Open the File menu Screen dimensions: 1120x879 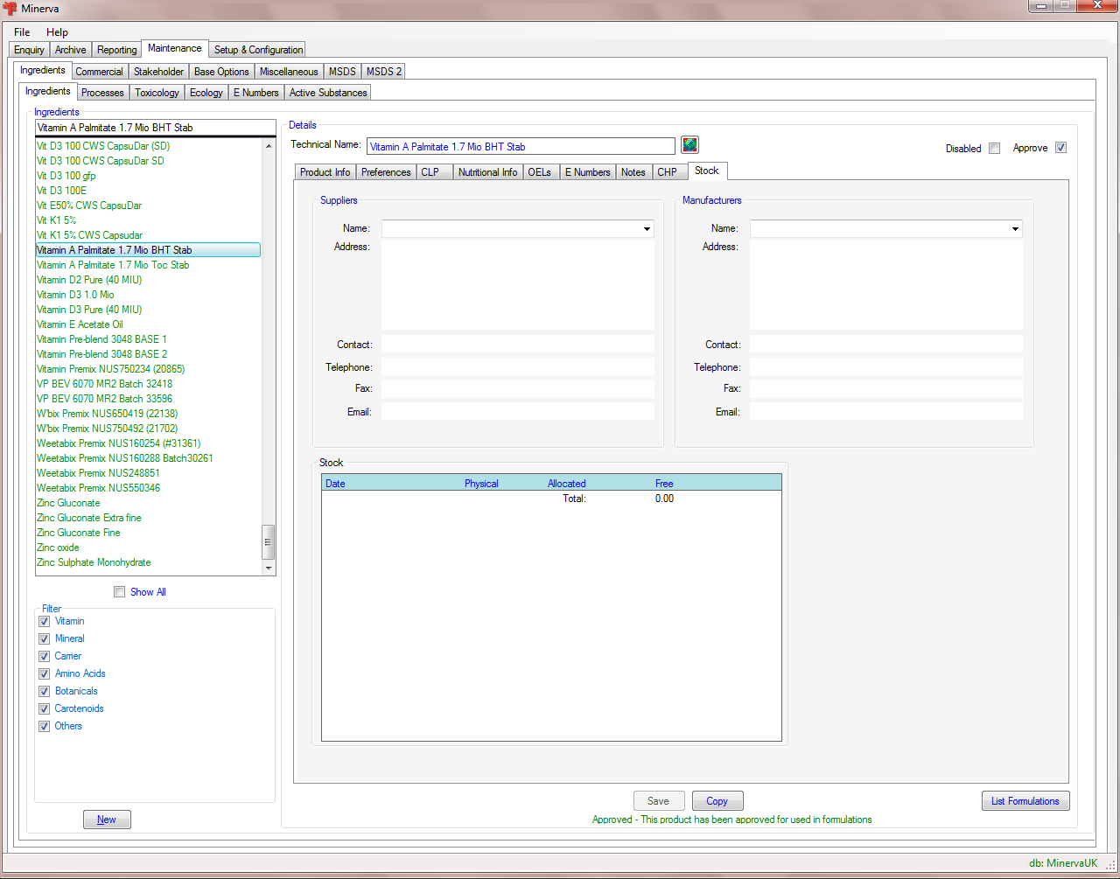tap(22, 32)
